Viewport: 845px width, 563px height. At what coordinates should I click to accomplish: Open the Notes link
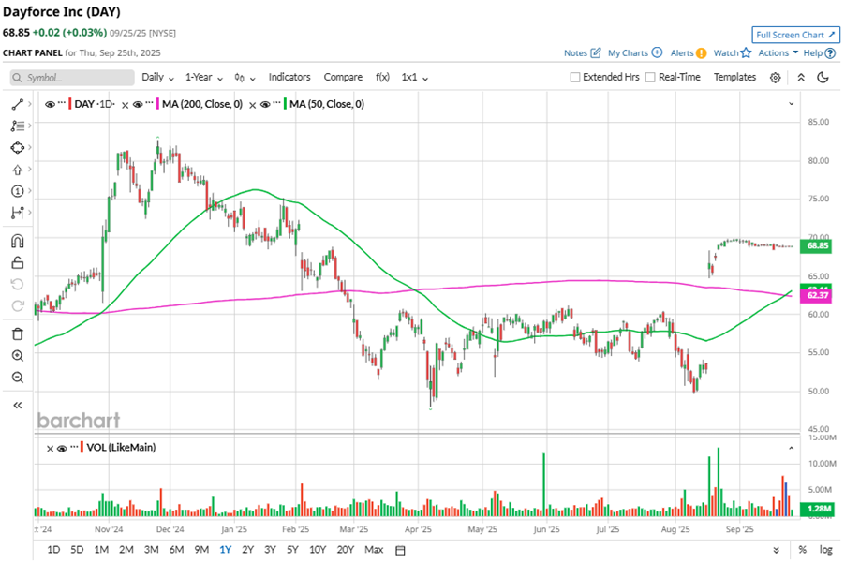point(582,53)
